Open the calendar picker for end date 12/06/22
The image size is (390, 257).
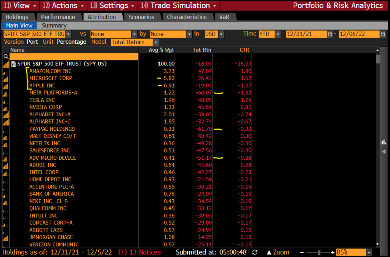(x=383, y=34)
